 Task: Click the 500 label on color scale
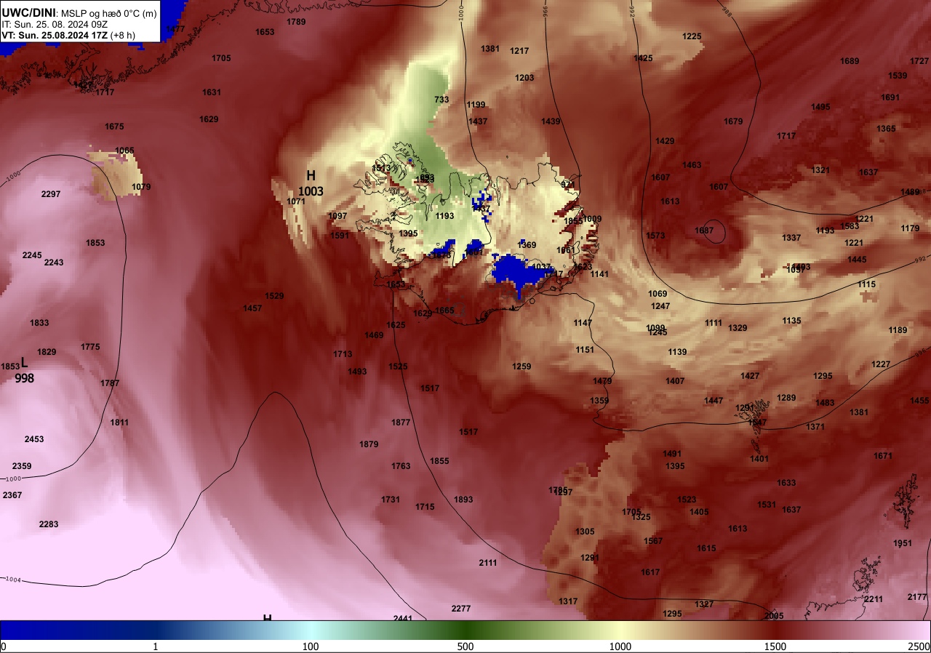coord(465,646)
